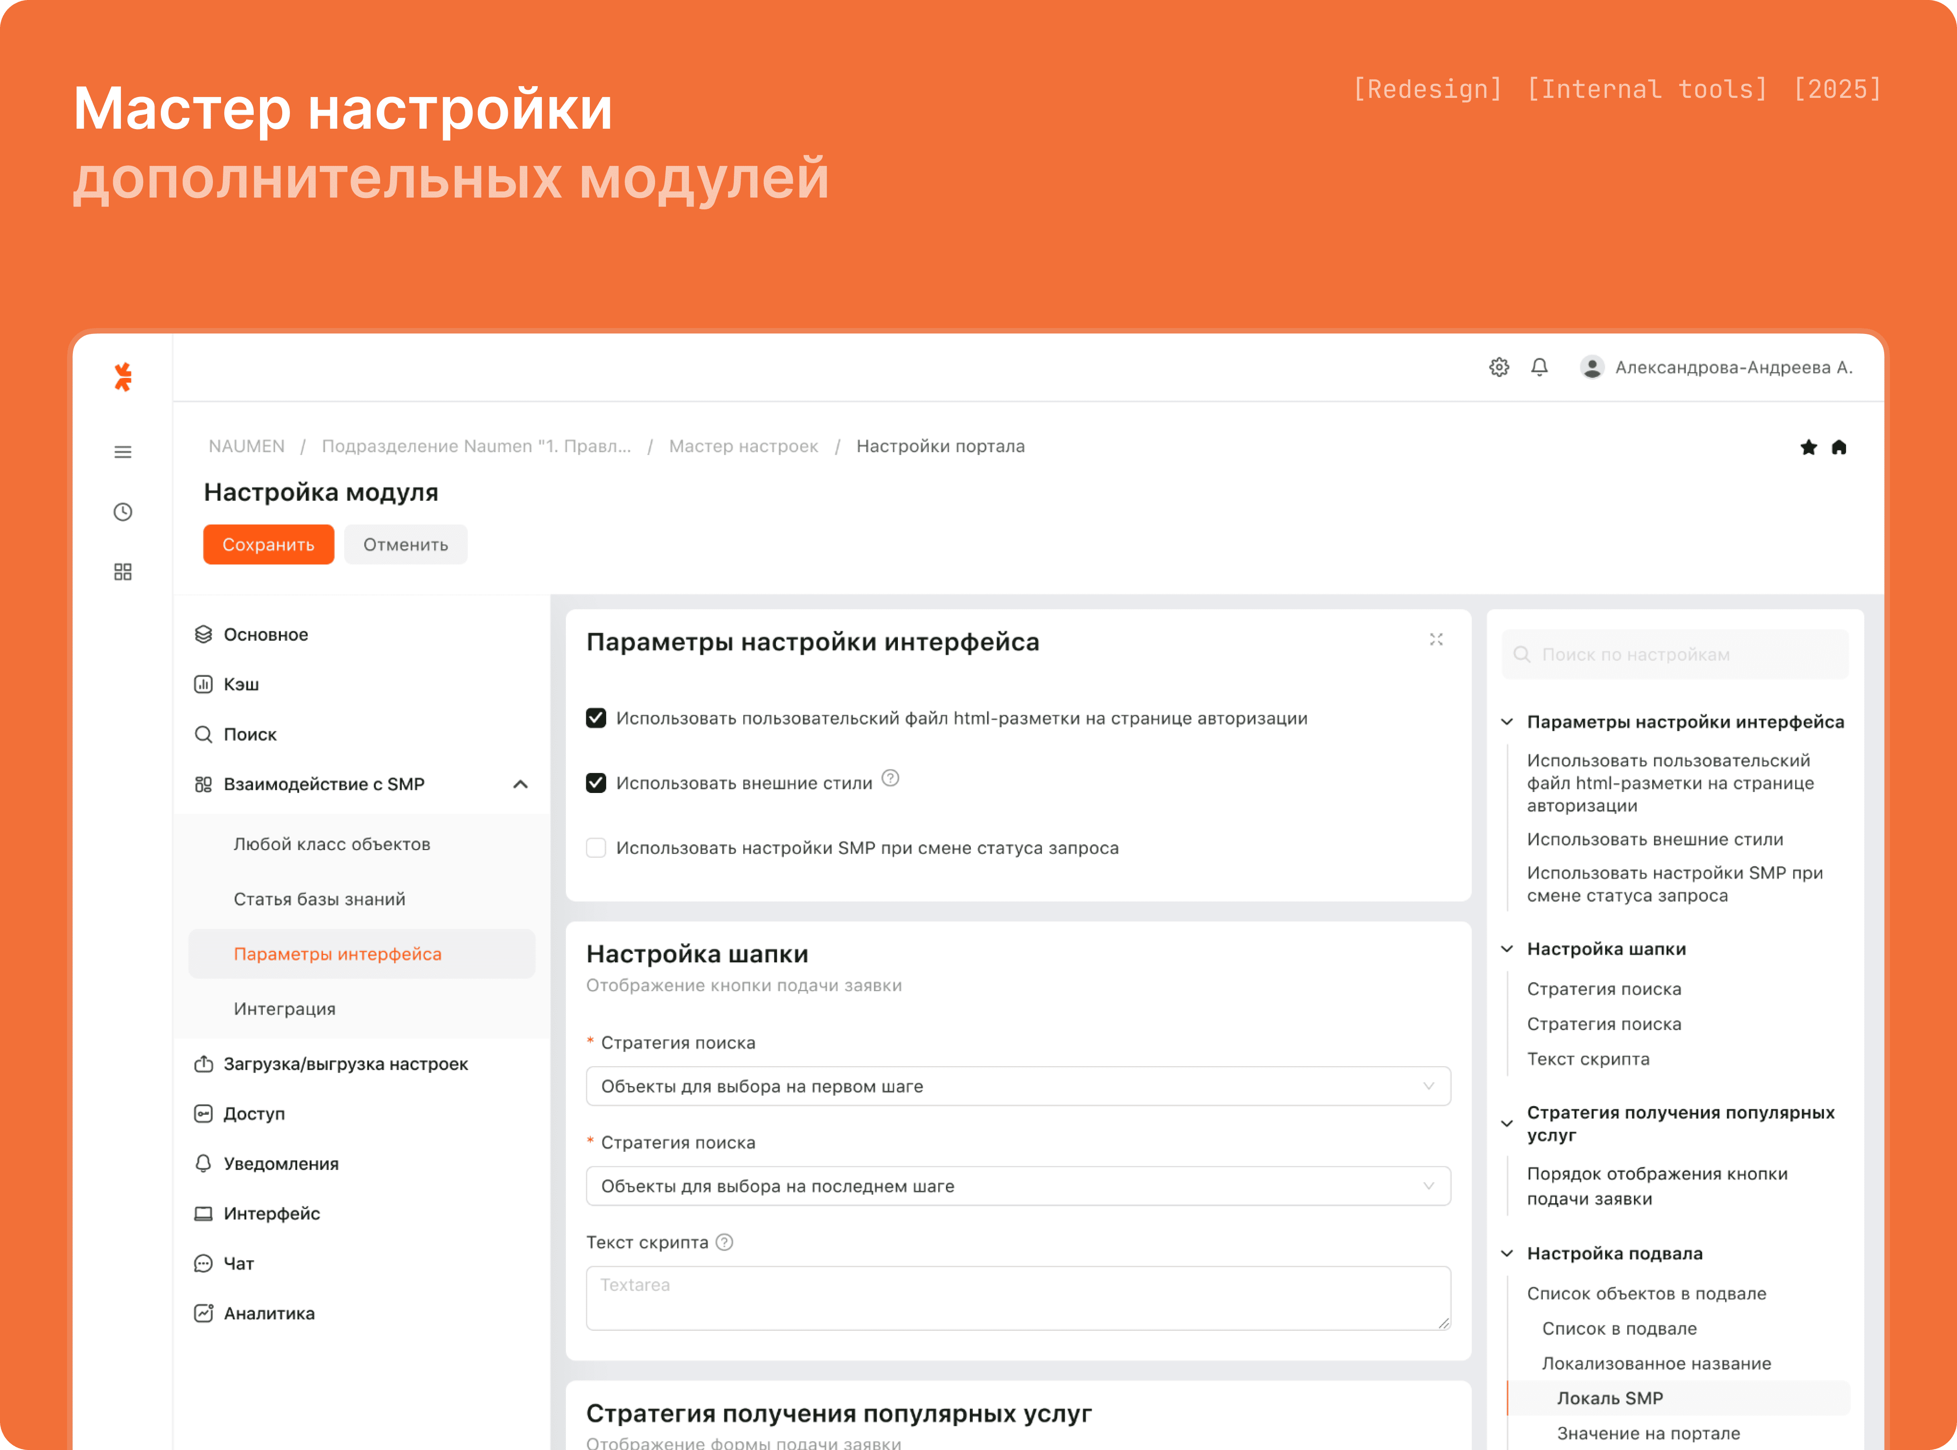Image resolution: width=1957 pixels, height=1450 pixels.
Task: Go home via house icon
Action: [1839, 448]
